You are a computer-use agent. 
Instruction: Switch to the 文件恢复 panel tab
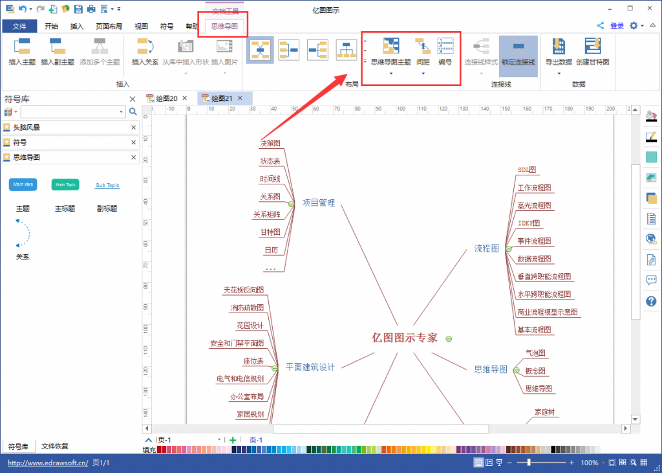(54, 446)
